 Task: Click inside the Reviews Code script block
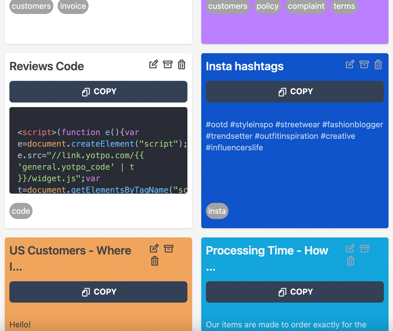[98, 150]
